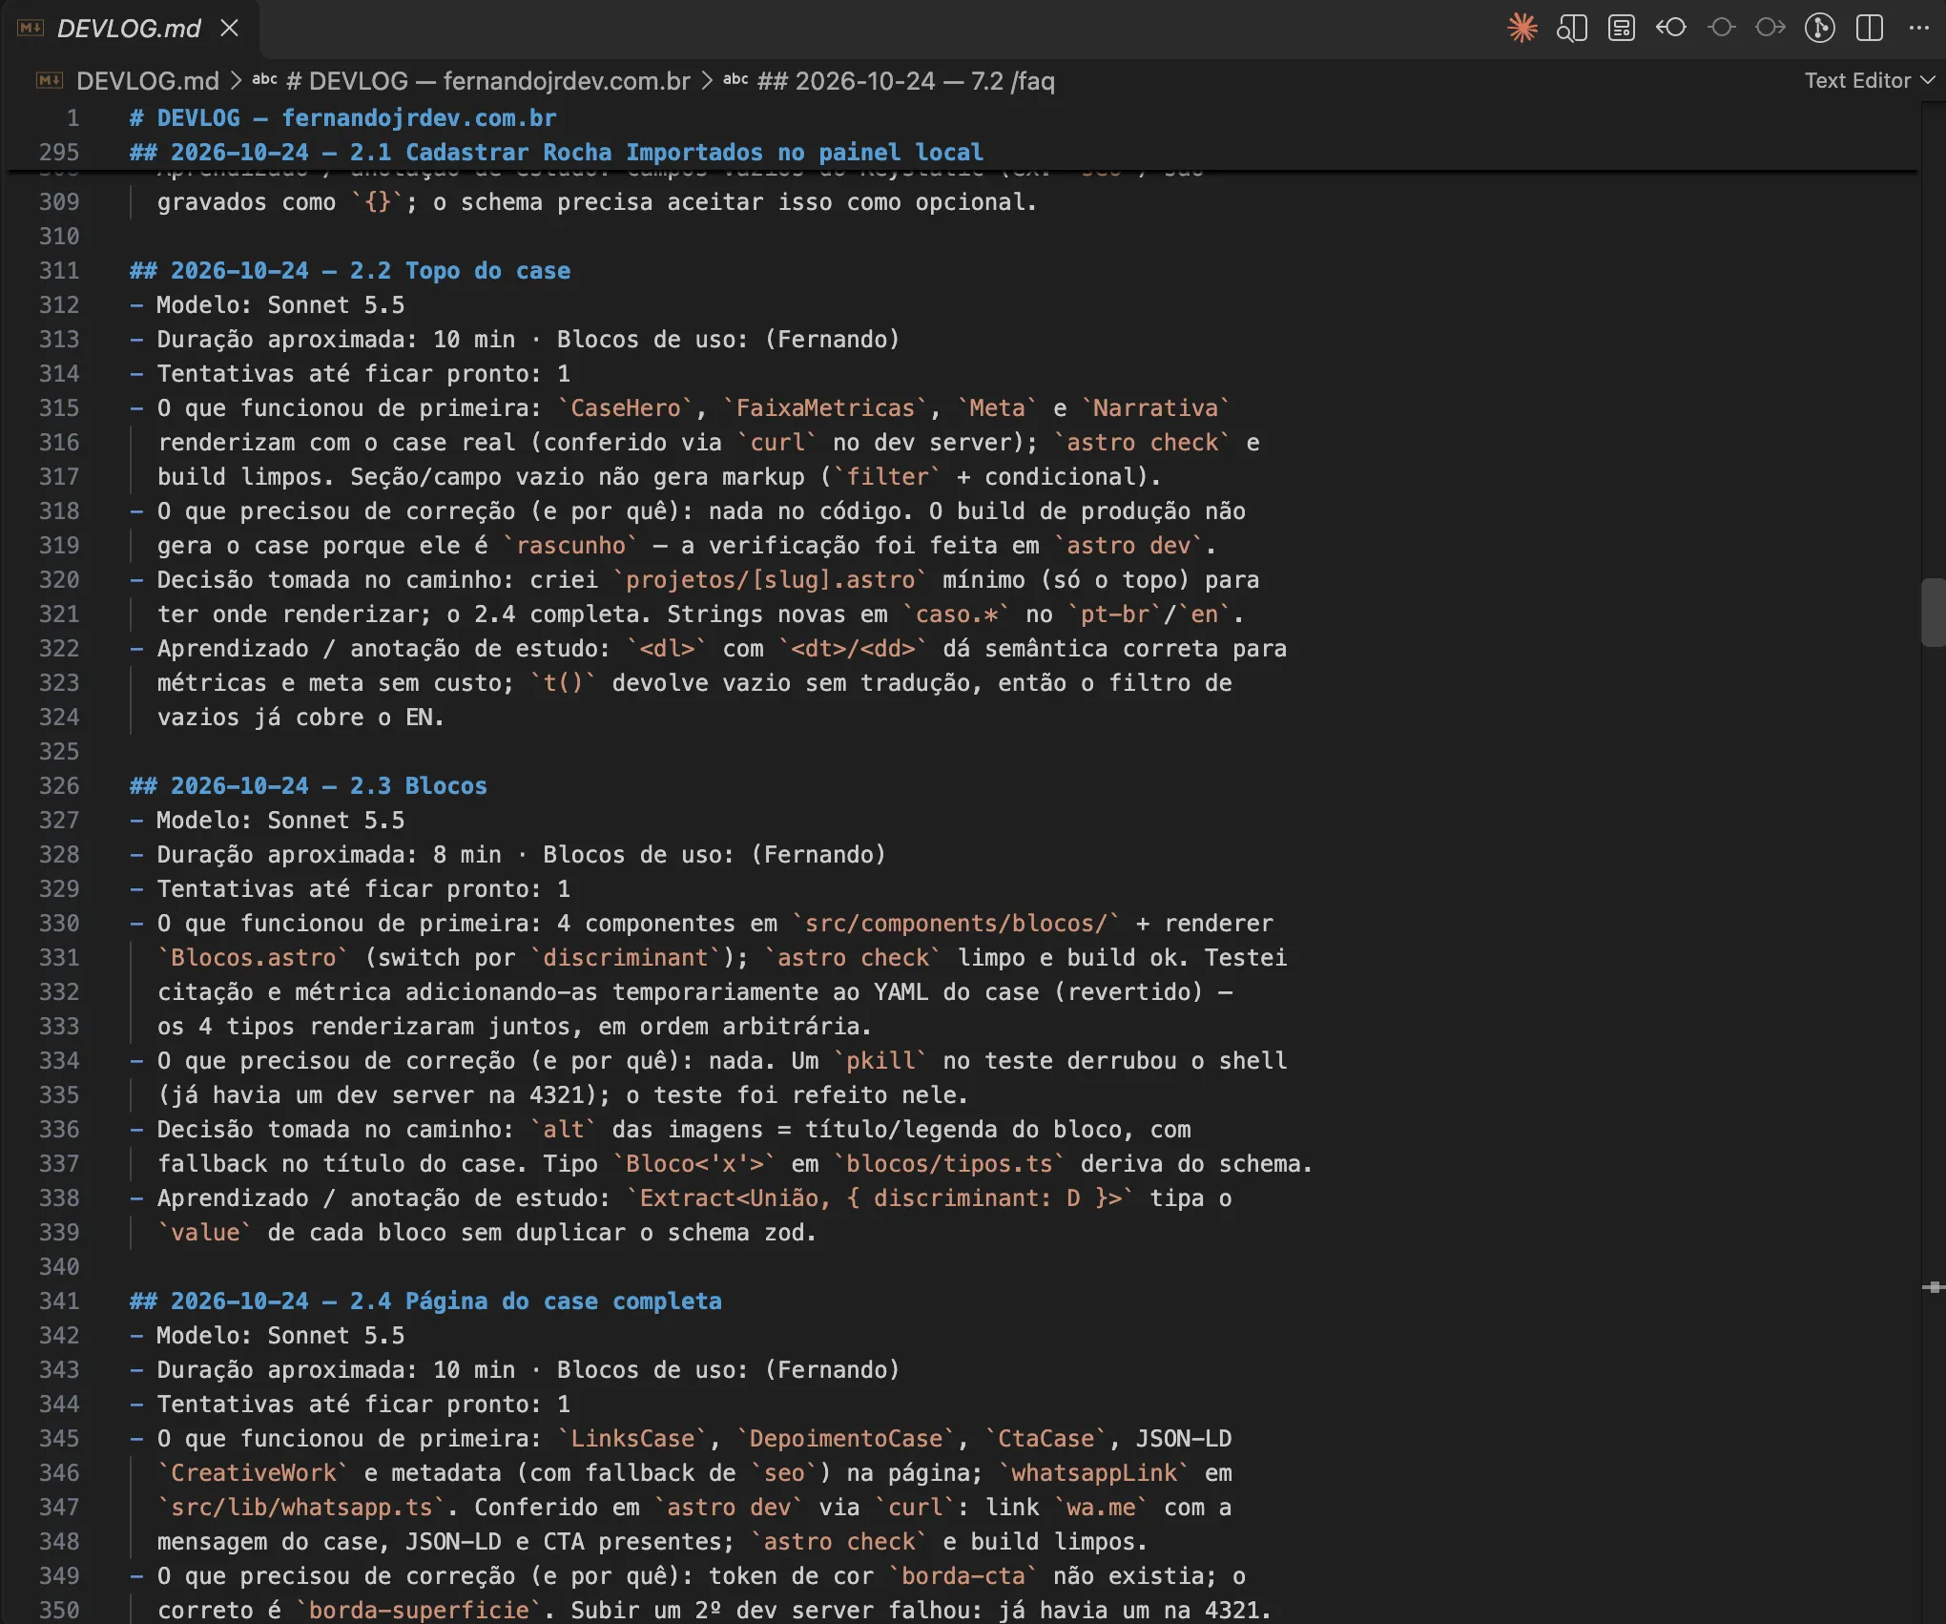The image size is (1946, 1624).
Task: Close the DEVLOG.md tab
Action: click(229, 29)
